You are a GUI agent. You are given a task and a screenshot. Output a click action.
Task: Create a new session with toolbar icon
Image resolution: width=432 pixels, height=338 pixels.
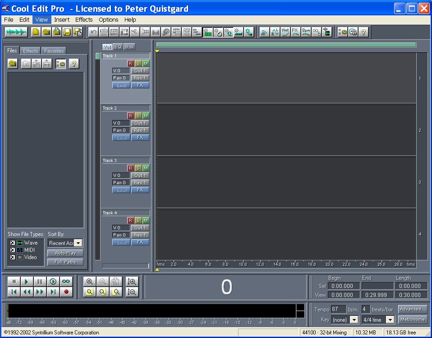pyautogui.click(x=35, y=32)
